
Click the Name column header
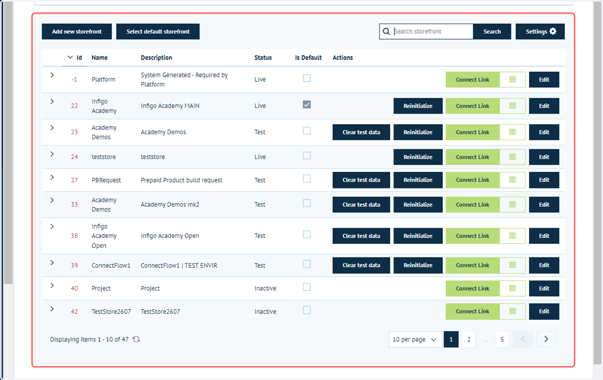click(99, 58)
